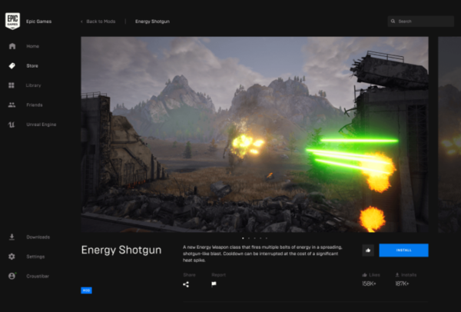Image resolution: width=461 pixels, height=312 pixels.
Task: Select the last carousel dot
Action: pos(267,238)
